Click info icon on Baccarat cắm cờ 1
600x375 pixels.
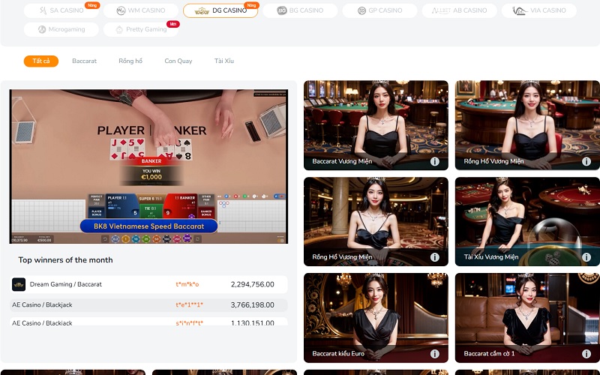click(586, 353)
